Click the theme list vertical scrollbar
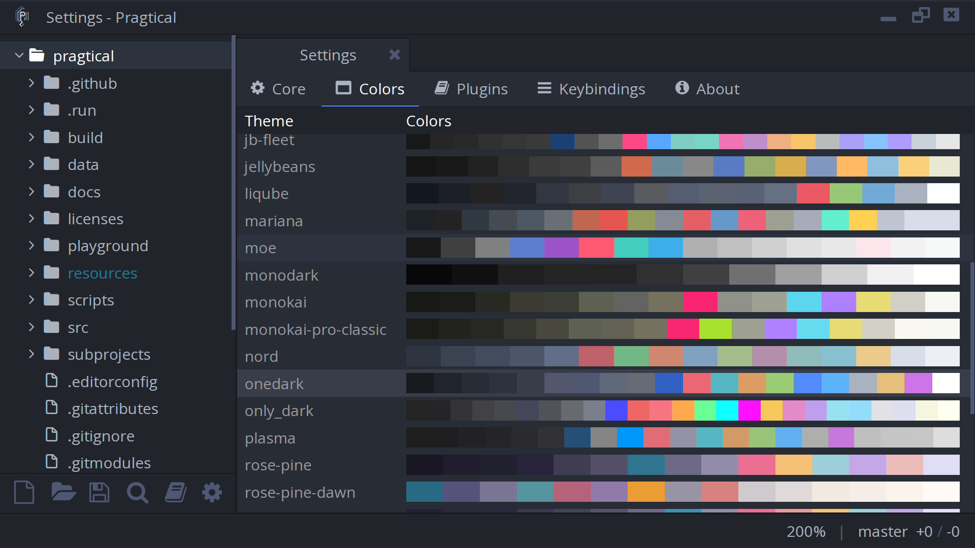Viewport: 975px width, 548px height. tap(972, 338)
